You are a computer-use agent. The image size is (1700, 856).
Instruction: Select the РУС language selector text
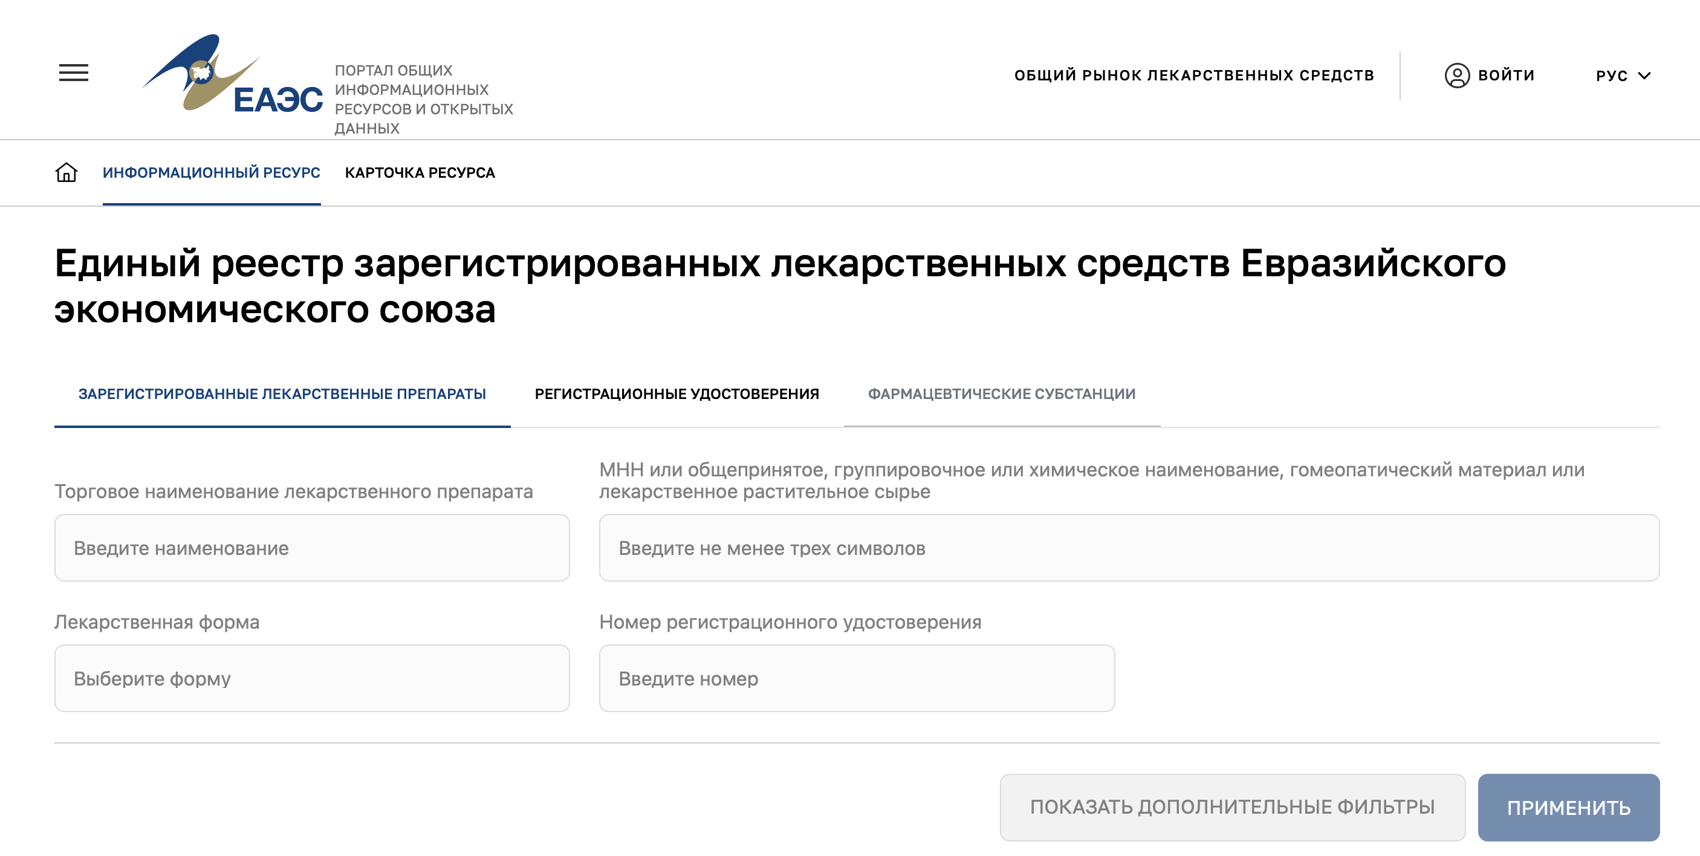1612,76
